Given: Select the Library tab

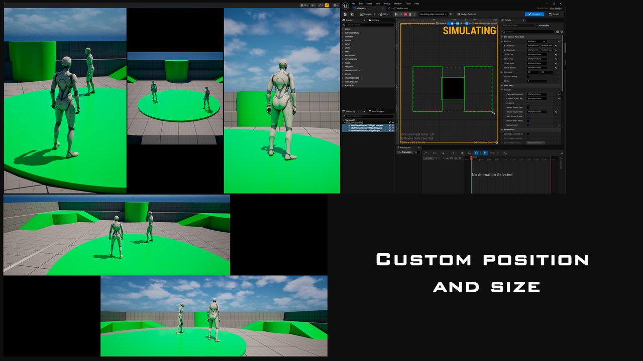Looking at the screenshot, I should (373, 20).
